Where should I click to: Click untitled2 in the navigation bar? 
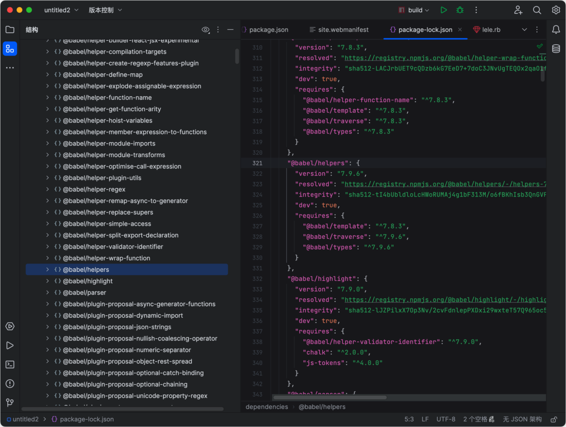tap(23, 419)
